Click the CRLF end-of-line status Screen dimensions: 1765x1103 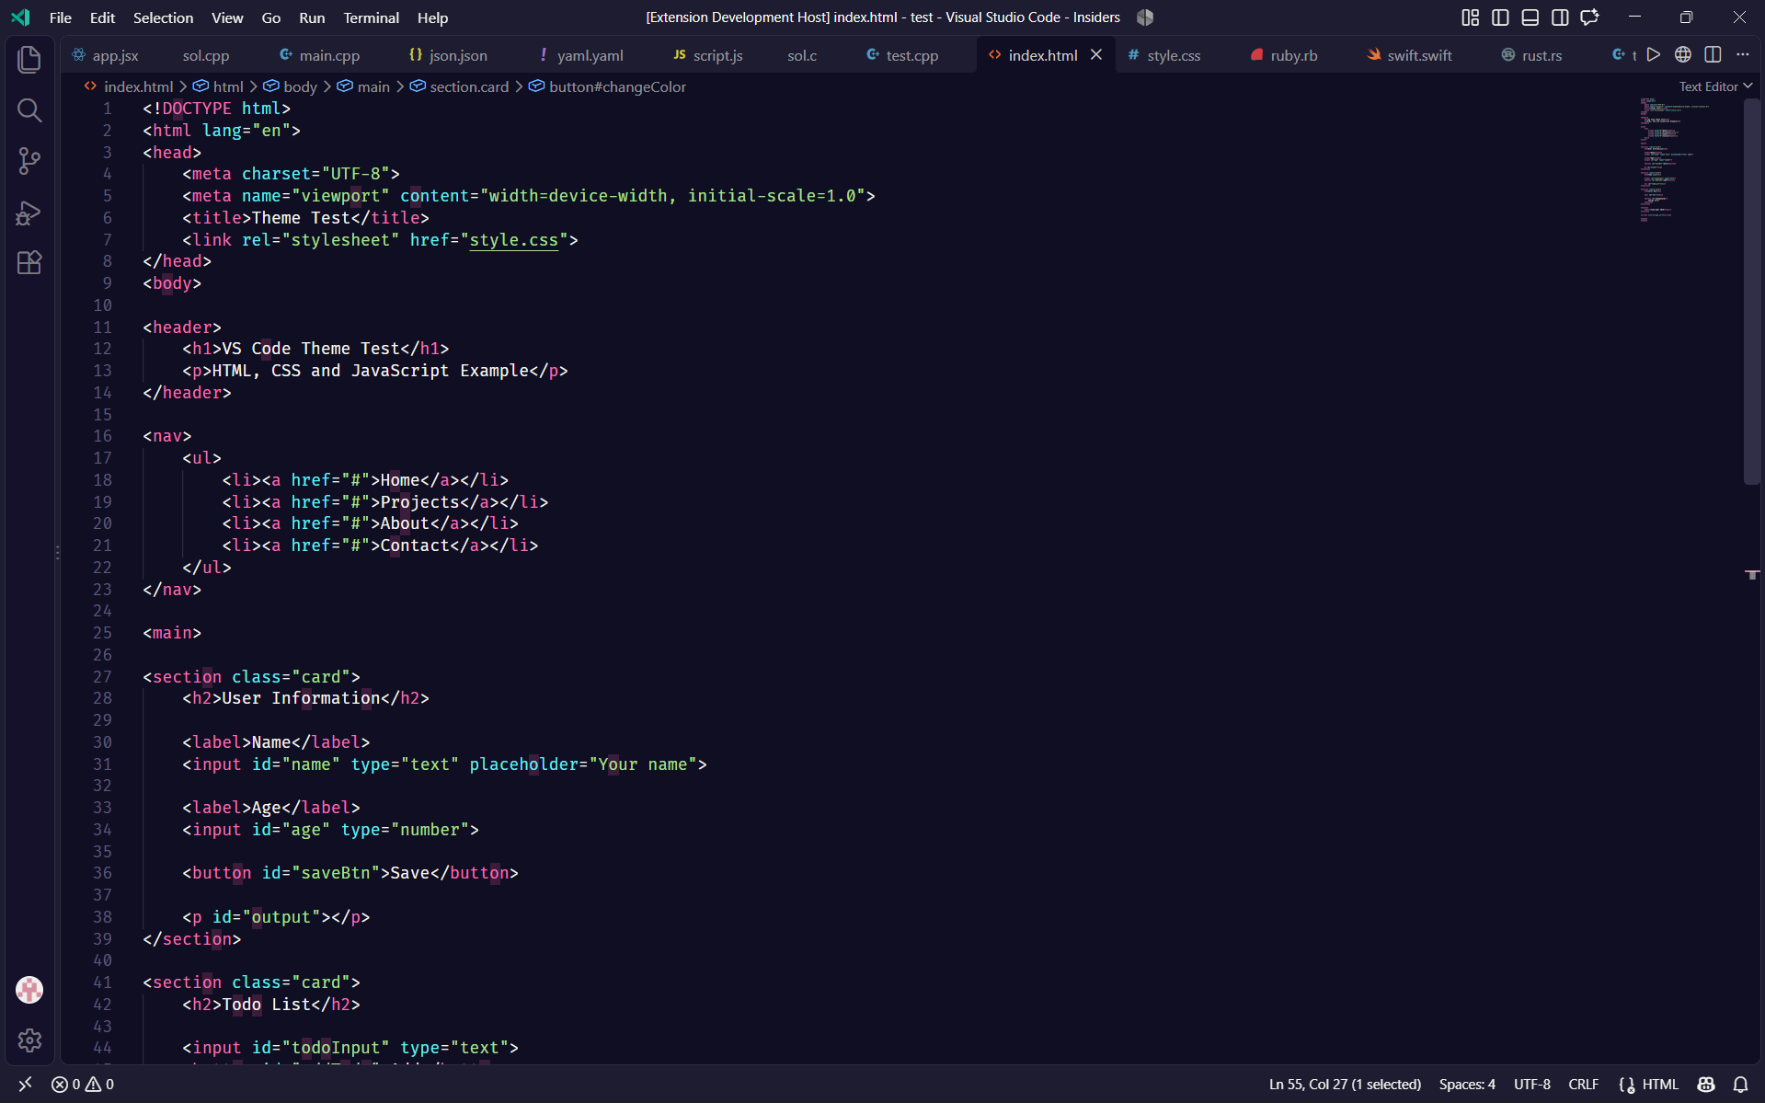[x=1583, y=1085]
